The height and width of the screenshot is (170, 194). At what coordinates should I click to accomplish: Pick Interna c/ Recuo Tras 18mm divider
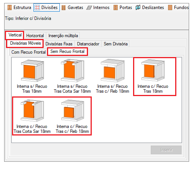tap(153, 76)
